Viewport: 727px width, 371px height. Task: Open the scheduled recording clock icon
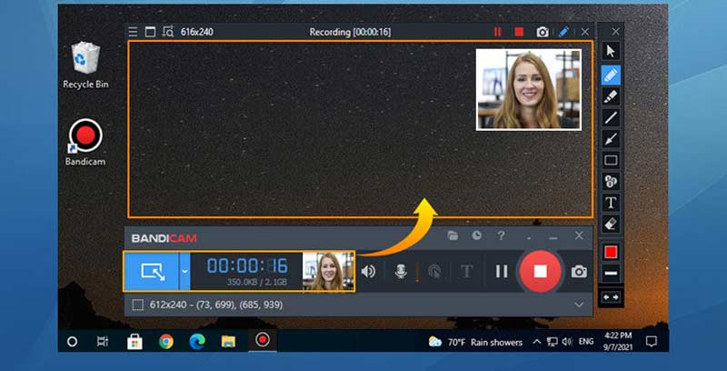click(x=476, y=236)
